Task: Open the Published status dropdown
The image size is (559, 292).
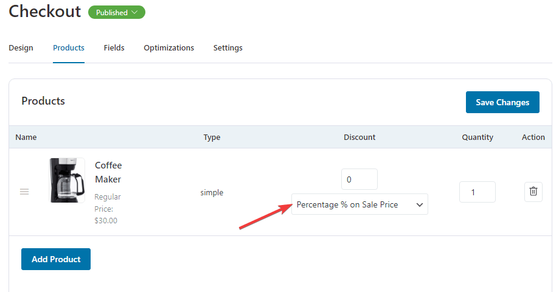Action: click(117, 12)
